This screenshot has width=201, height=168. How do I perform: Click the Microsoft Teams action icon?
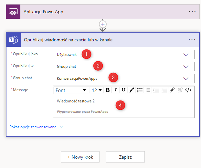tap(13, 40)
